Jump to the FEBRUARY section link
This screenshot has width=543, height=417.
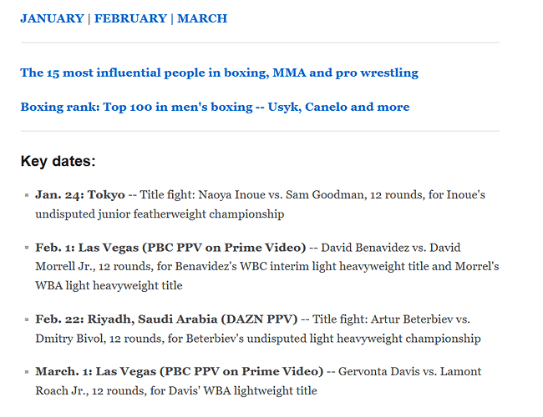tap(130, 18)
